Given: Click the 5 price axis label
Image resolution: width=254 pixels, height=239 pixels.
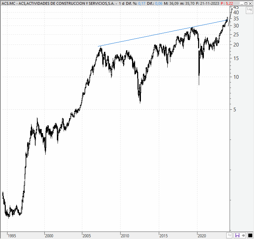Looking at the screenshot, I should [235, 110].
